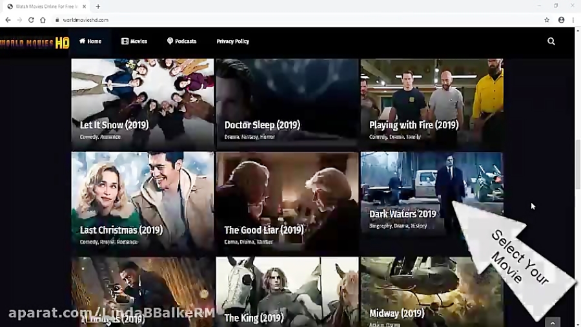Click the site search magnifier icon
Viewport: 581px width, 327px height.
(551, 41)
